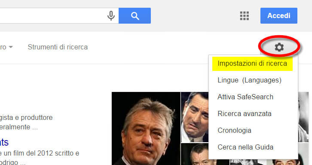Open Strumenti di ricerca
The image size is (312, 165).
pos(58,47)
